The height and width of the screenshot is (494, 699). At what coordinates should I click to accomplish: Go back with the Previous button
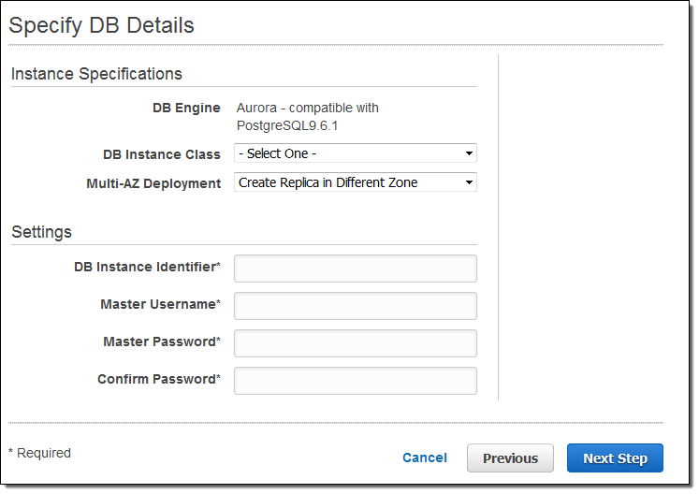tap(510, 458)
